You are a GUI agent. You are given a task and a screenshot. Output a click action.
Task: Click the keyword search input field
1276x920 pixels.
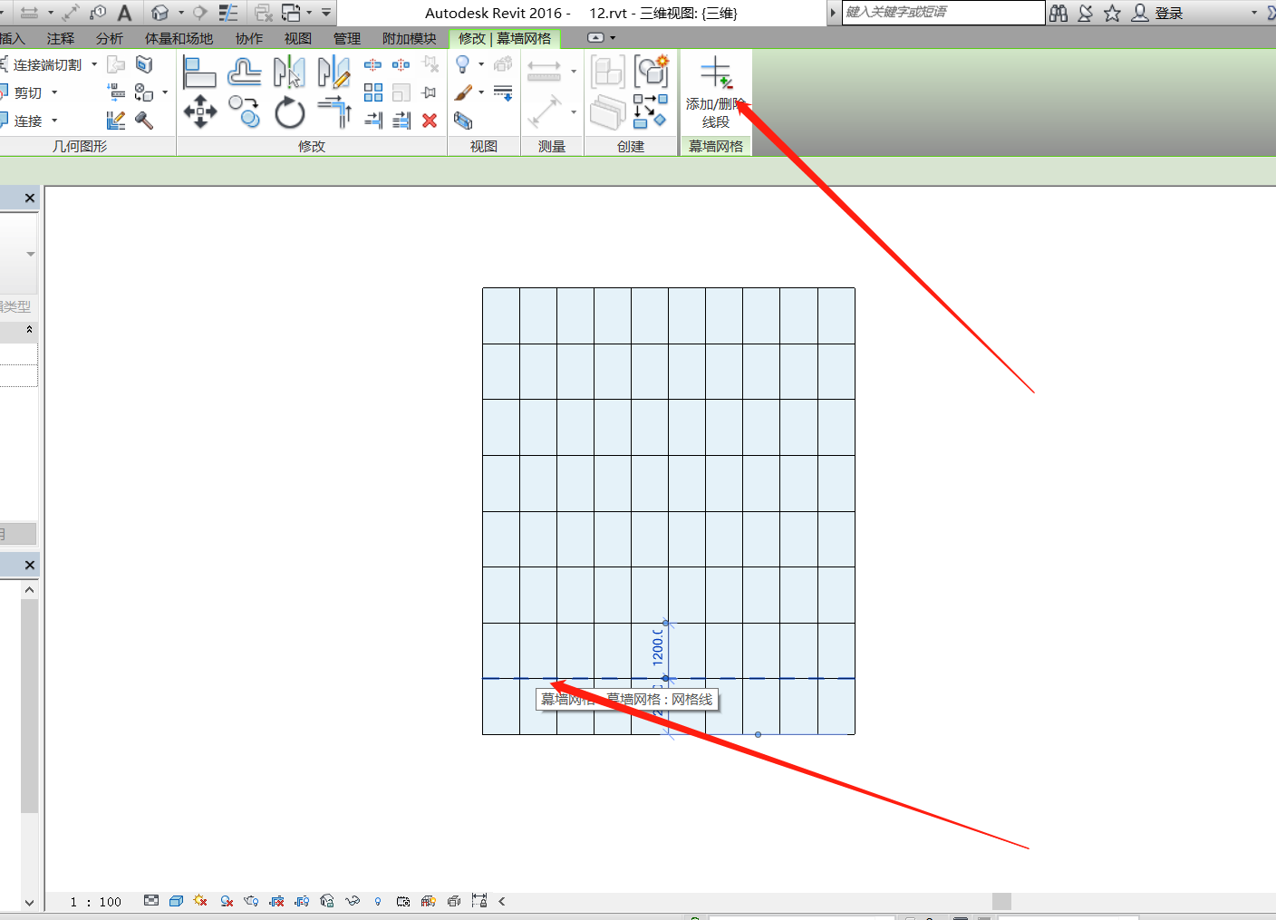[942, 13]
